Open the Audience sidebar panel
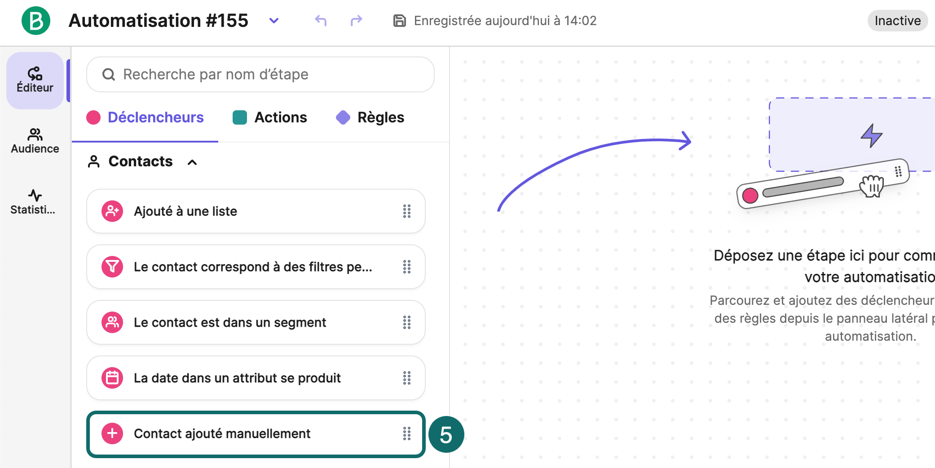 click(35, 141)
